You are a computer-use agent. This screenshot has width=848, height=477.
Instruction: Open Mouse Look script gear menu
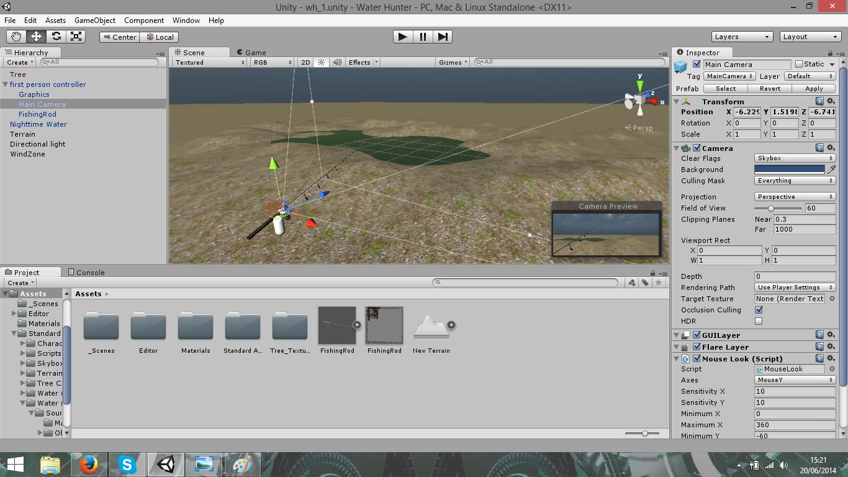click(x=831, y=358)
